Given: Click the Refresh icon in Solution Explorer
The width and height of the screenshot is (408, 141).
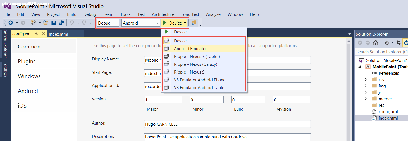Looking at the screenshot, I should point(406,43).
